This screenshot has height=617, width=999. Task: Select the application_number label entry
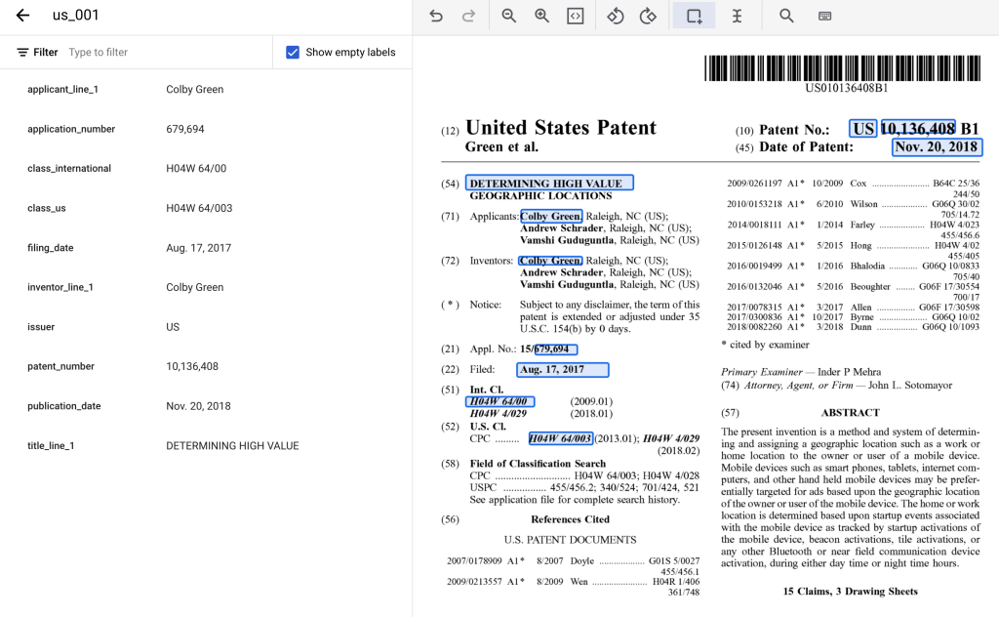[x=205, y=129]
